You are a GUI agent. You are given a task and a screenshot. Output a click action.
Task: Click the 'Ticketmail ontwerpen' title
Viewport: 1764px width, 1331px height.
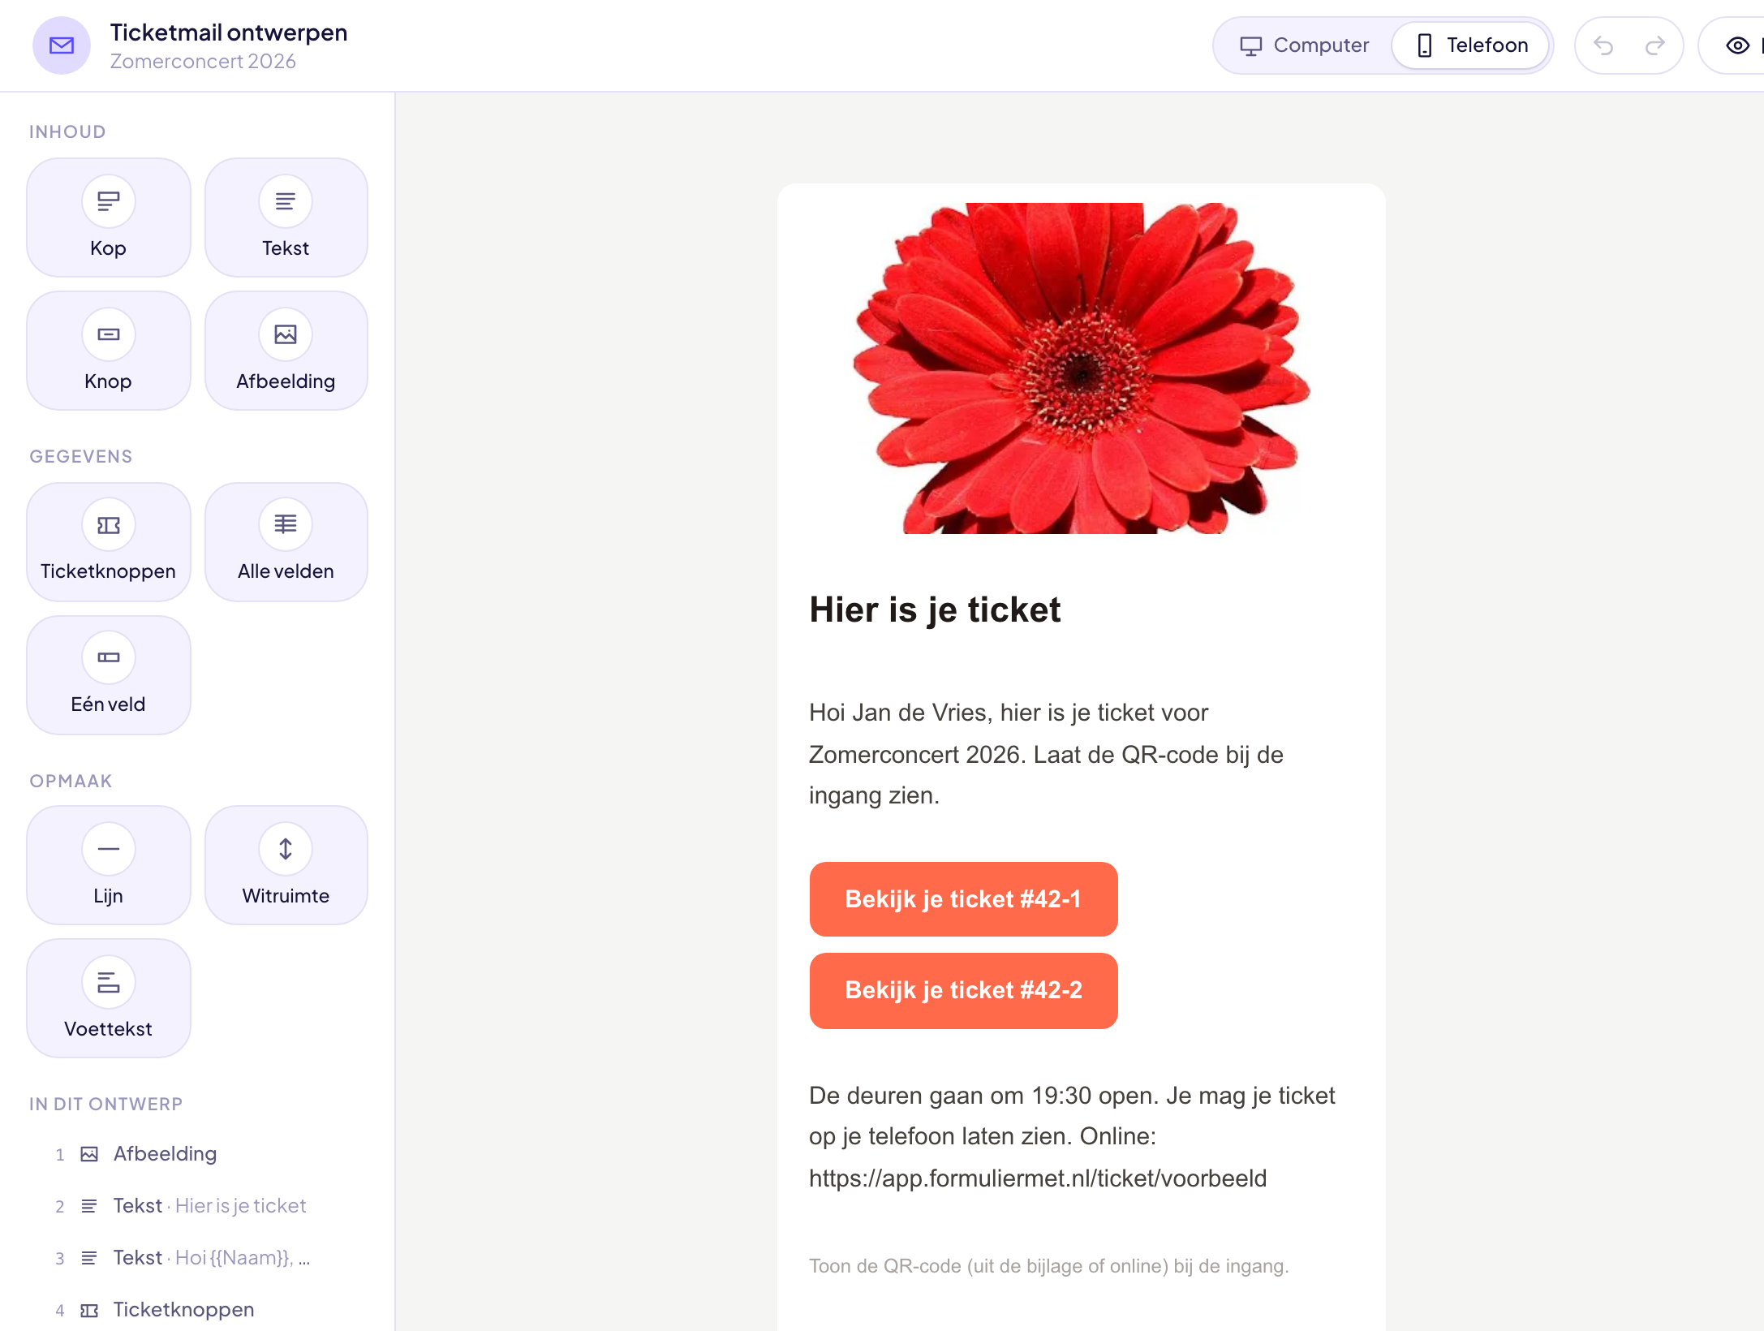(229, 32)
